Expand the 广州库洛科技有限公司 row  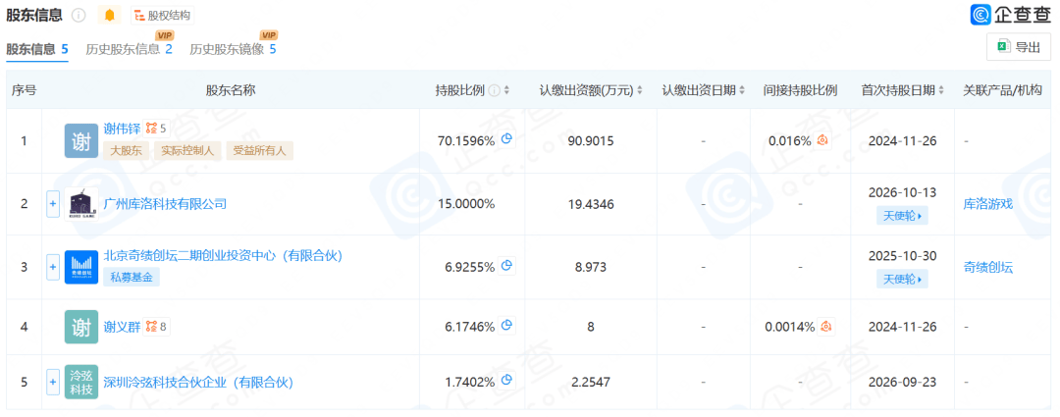click(53, 204)
